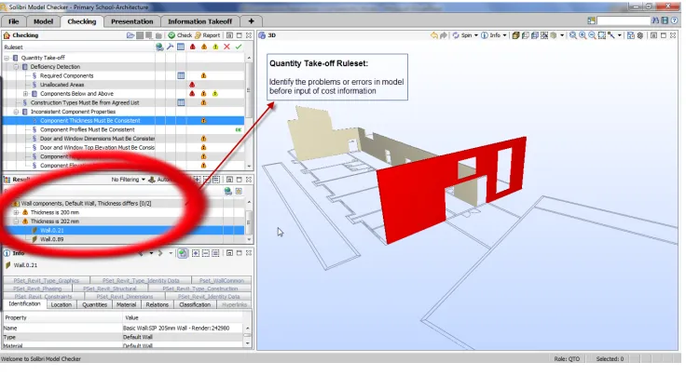Click the 3D view settings gear icon
Viewport: 686px width, 376px height.
tap(640, 35)
